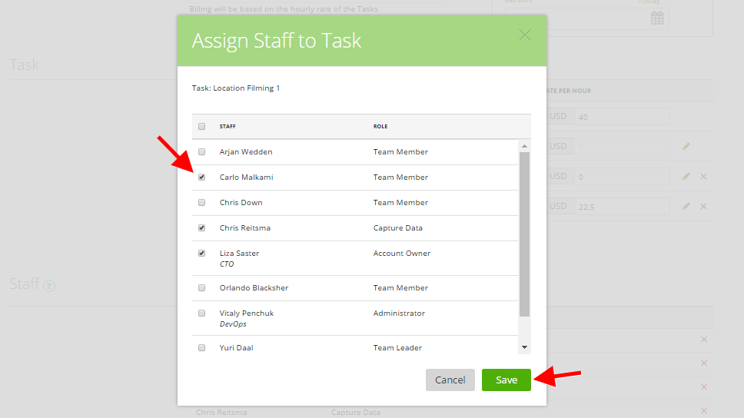Click the STAFF column header

228,126
